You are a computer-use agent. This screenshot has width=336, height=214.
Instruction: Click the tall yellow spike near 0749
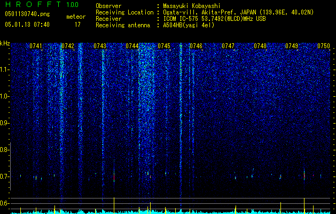(x=304, y=205)
